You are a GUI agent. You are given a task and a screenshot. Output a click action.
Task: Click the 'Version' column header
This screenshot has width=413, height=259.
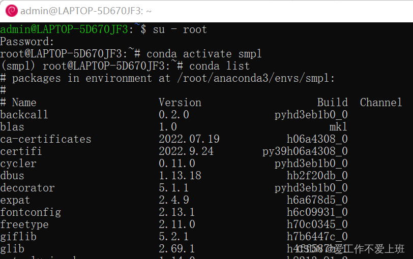180,103
